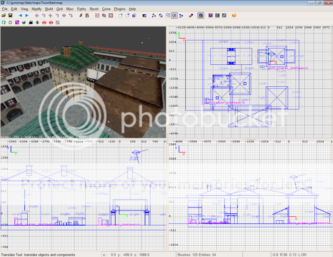Toggle the QE resize tool button
The width and height of the screenshot is (333, 257).
coord(174,15)
